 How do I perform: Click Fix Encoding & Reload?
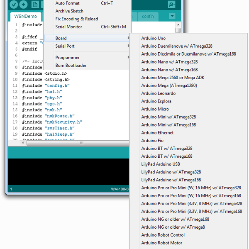click(77, 19)
